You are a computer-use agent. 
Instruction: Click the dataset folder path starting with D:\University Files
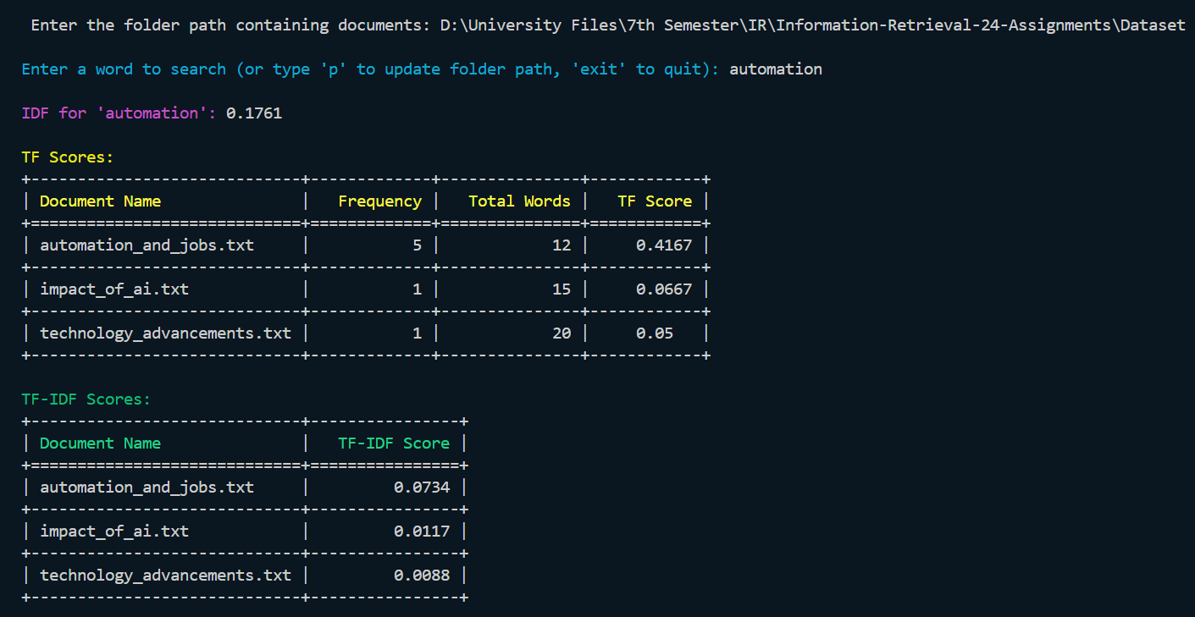[x=812, y=25]
